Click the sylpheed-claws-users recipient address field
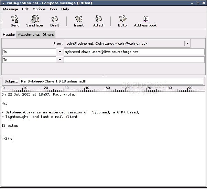 [x=134, y=52]
